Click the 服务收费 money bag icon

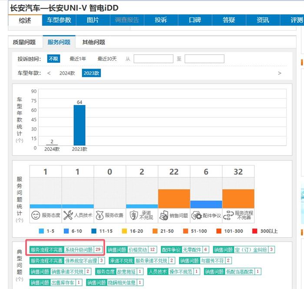pyautogui.click(x=99, y=215)
